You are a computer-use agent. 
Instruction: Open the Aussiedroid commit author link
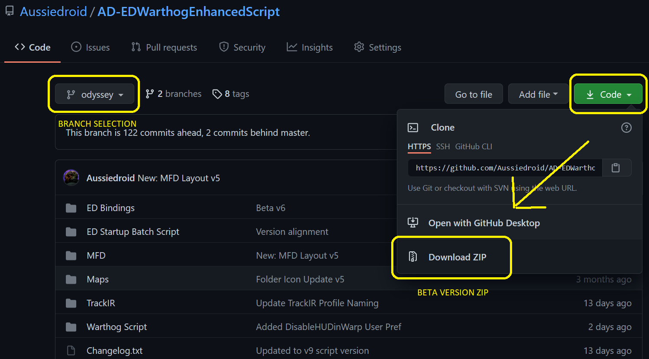point(110,178)
